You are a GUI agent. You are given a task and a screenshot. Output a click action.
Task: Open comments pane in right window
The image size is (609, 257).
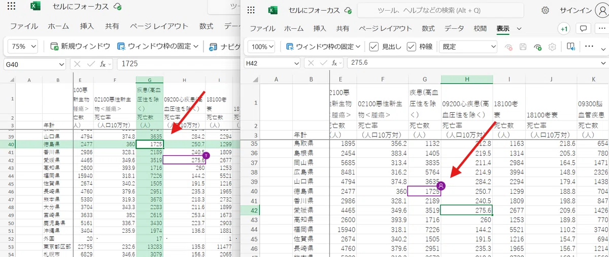pyautogui.click(x=584, y=29)
